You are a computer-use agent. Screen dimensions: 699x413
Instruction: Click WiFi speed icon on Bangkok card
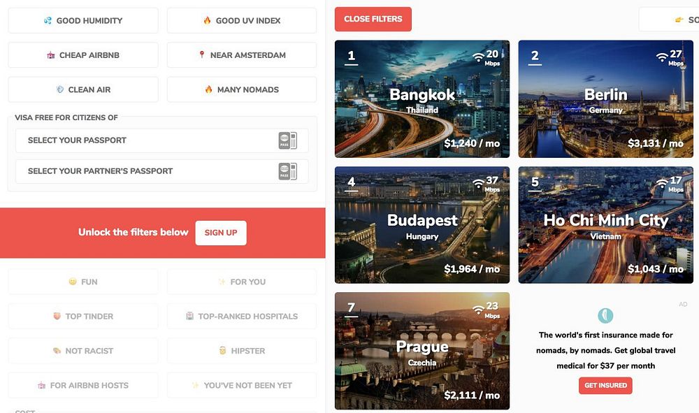coord(478,57)
